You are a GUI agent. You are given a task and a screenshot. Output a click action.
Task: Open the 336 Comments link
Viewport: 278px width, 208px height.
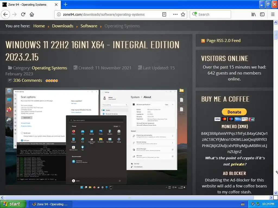28,80
